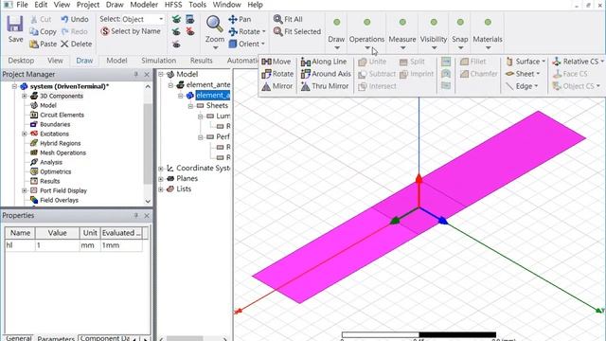This screenshot has height=341, width=606.
Task: Open the Tools menu
Action: pyautogui.click(x=197, y=5)
